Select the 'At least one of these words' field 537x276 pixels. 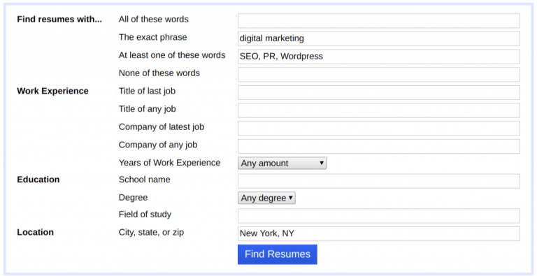[x=379, y=57]
